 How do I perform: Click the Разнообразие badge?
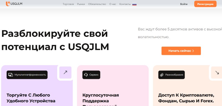pos(171,75)
